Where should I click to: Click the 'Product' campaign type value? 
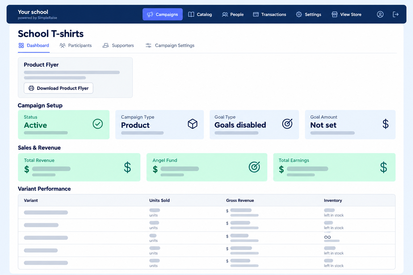tap(135, 125)
